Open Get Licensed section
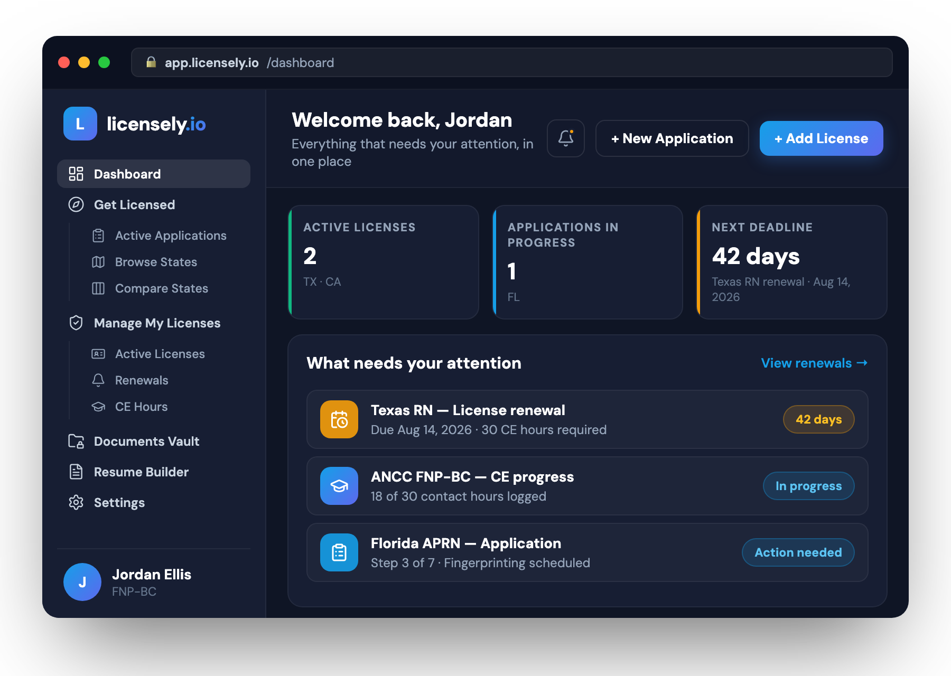This screenshot has height=676, width=951. pos(154,204)
